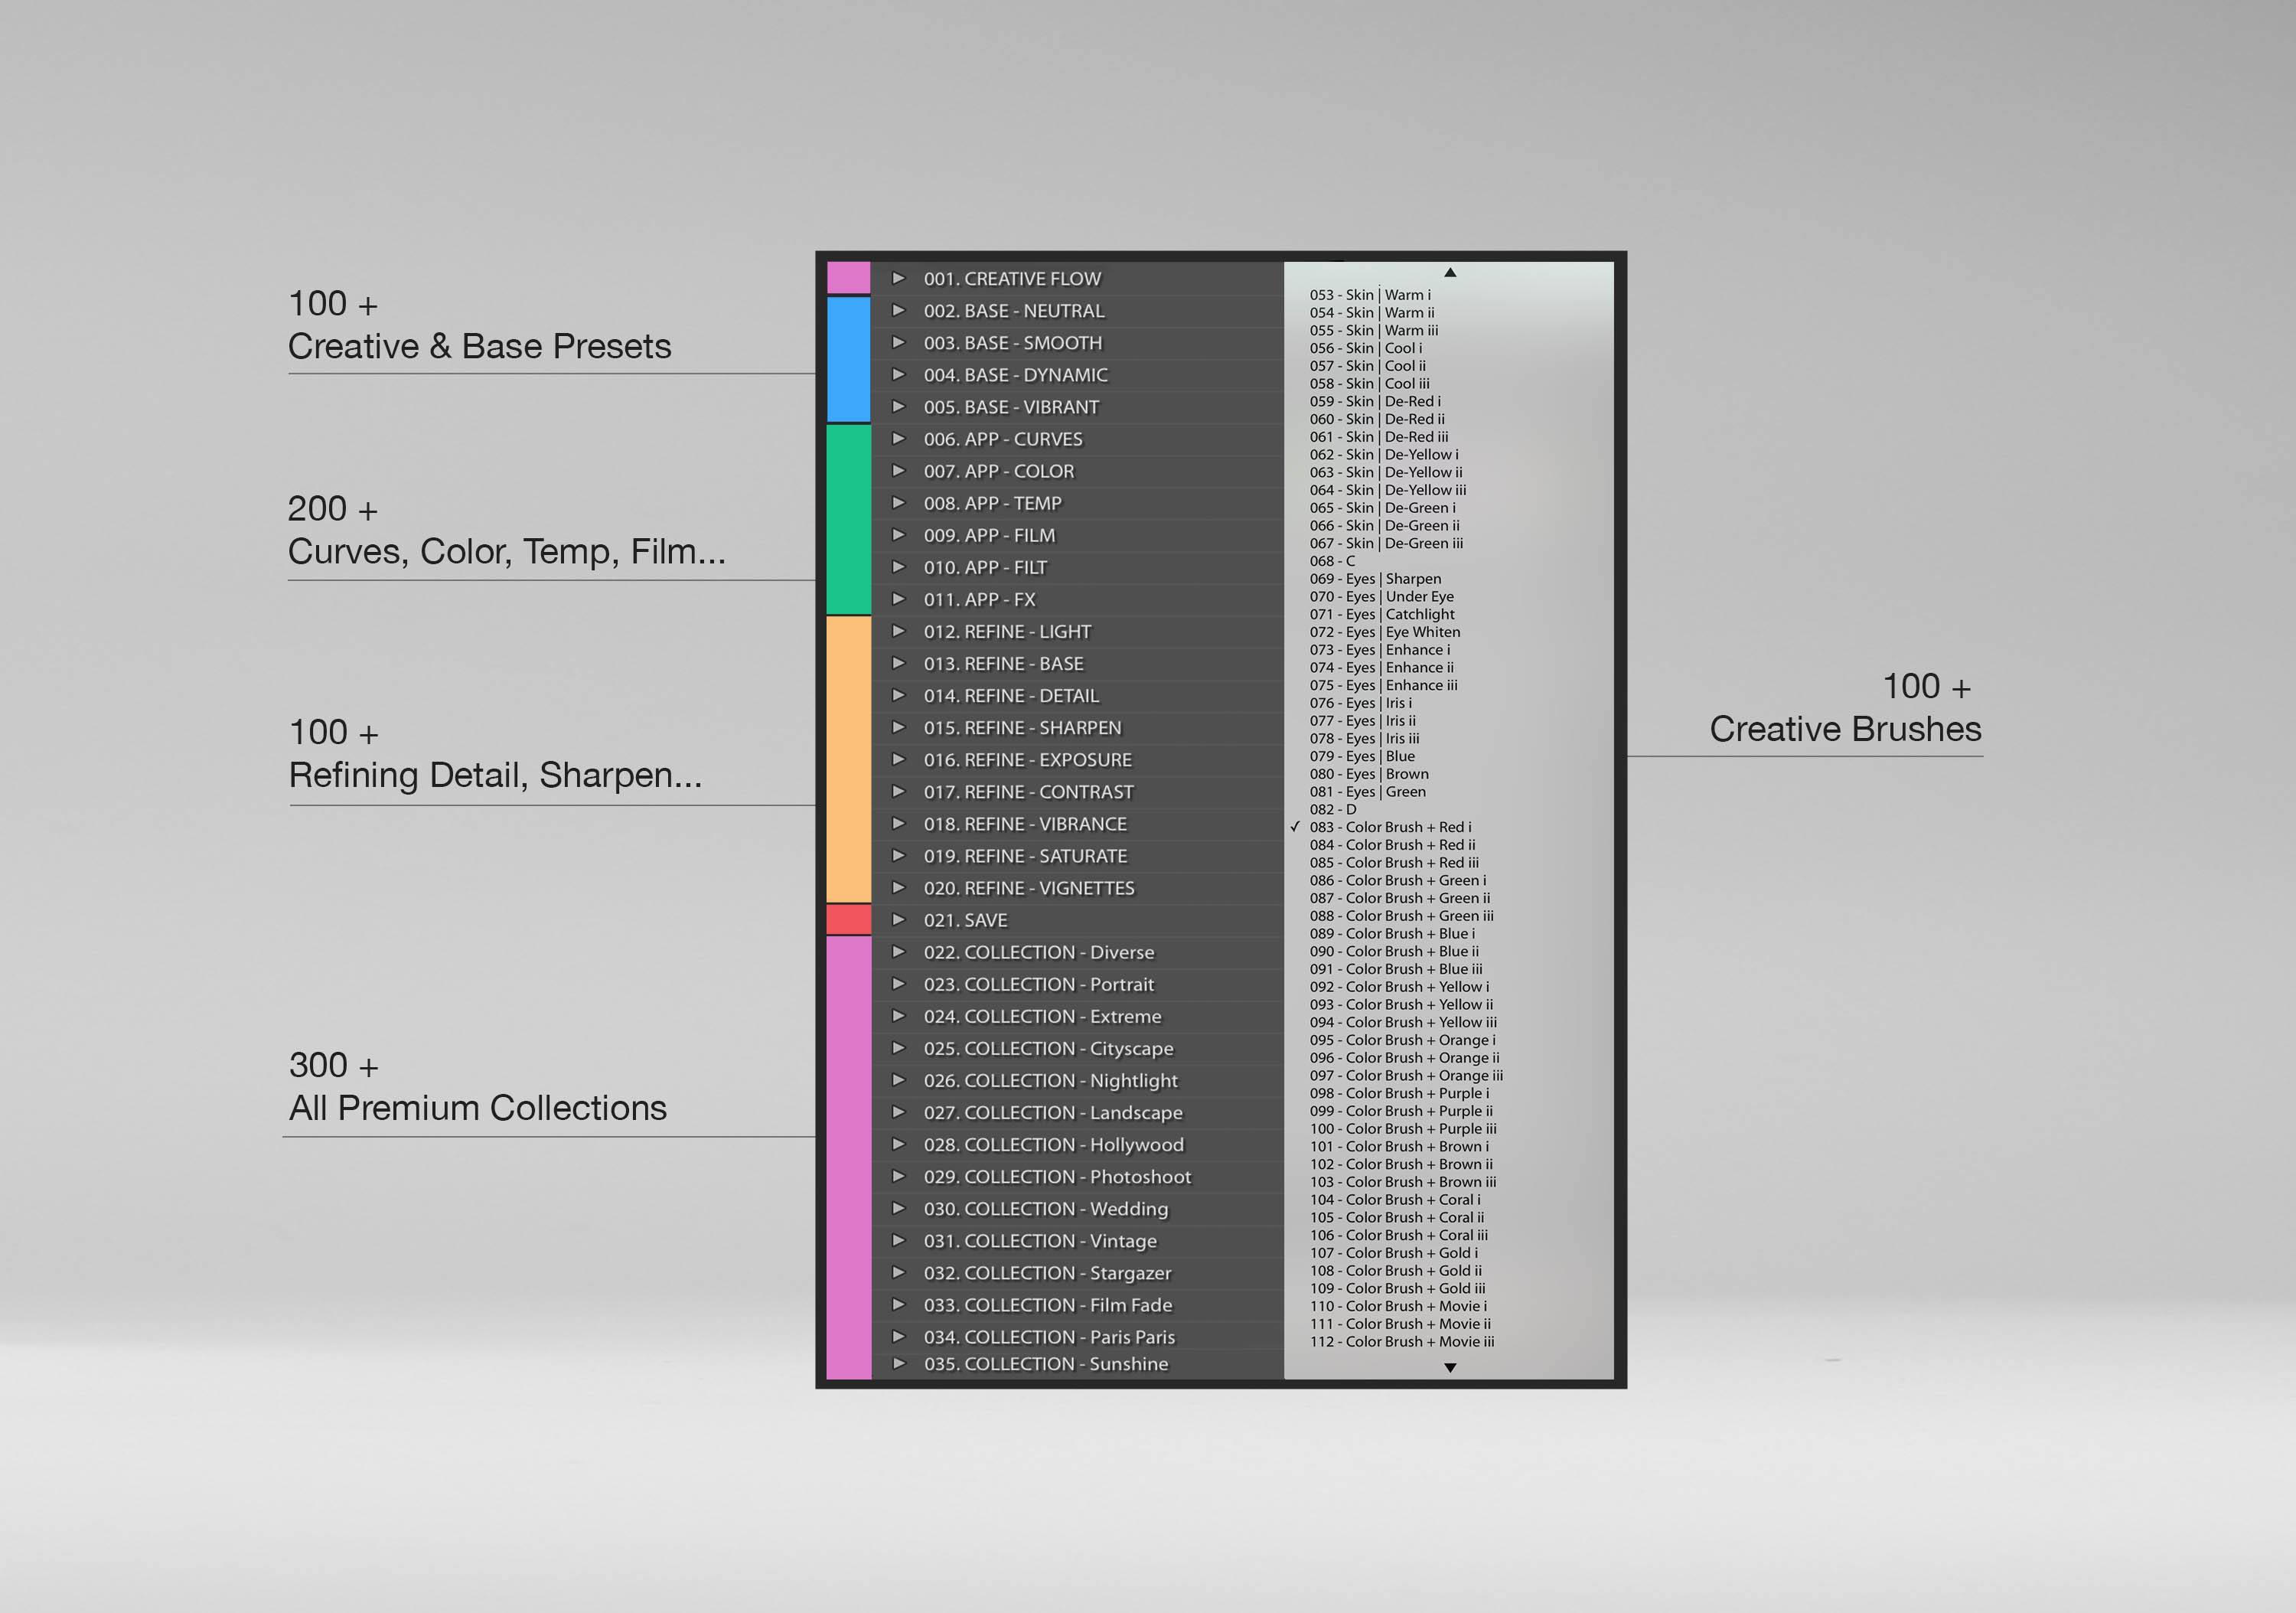Expand the 030. COLLECTION - Wedding triangle

tap(898, 1208)
